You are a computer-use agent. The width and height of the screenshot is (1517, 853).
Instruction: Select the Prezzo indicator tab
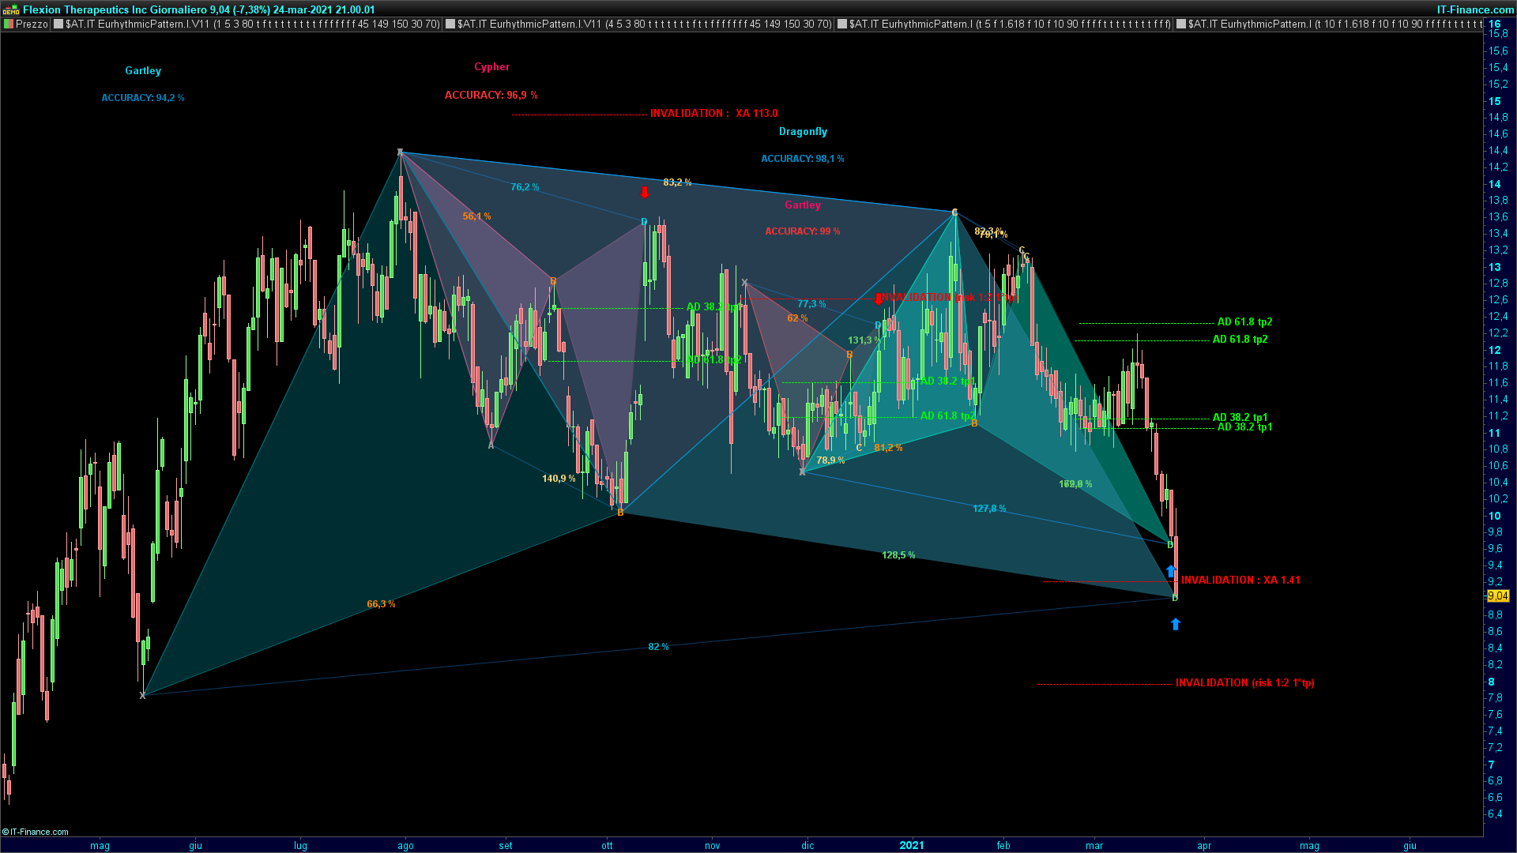[32, 24]
